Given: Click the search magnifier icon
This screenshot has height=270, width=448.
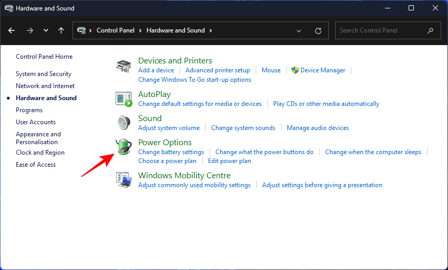Looking at the screenshot, I should pyautogui.click(x=430, y=30).
